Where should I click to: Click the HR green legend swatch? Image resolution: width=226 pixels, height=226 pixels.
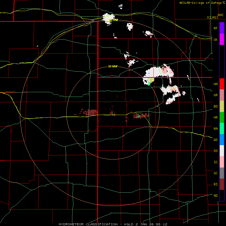point(222,118)
